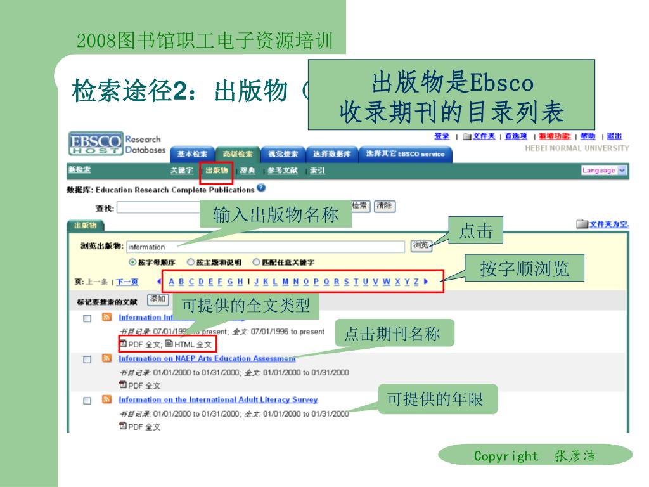
Task: Browse publications starting with letter P
Action: pos(316,282)
